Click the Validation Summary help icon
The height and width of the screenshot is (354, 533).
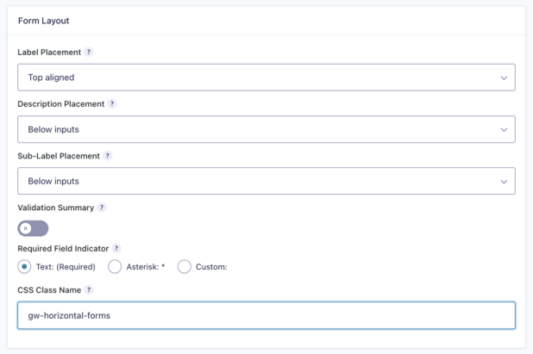tap(101, 208)
